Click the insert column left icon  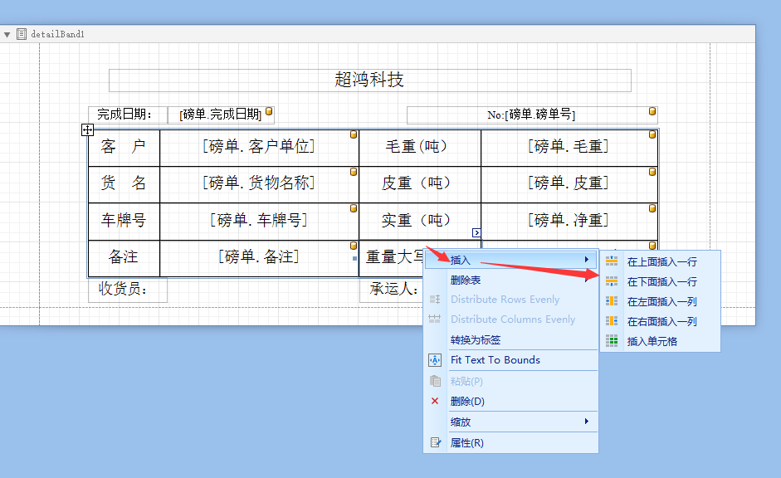point(612,301)
